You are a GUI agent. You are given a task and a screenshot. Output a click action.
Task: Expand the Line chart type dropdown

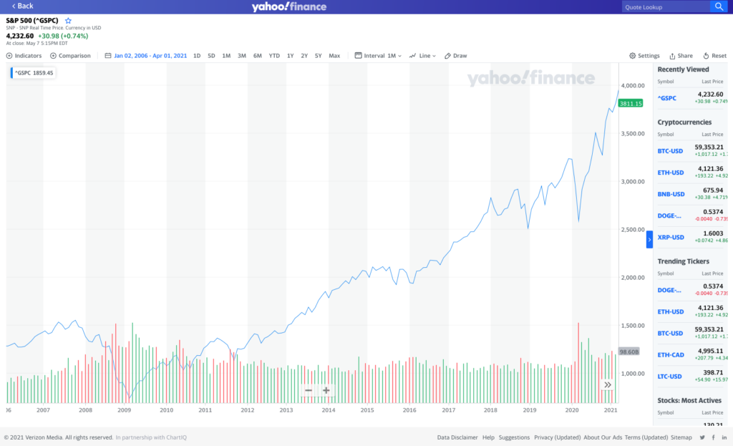(422, 56)
